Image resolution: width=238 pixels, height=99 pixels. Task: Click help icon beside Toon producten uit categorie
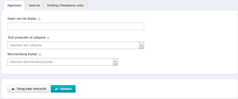tap(48, 38)
